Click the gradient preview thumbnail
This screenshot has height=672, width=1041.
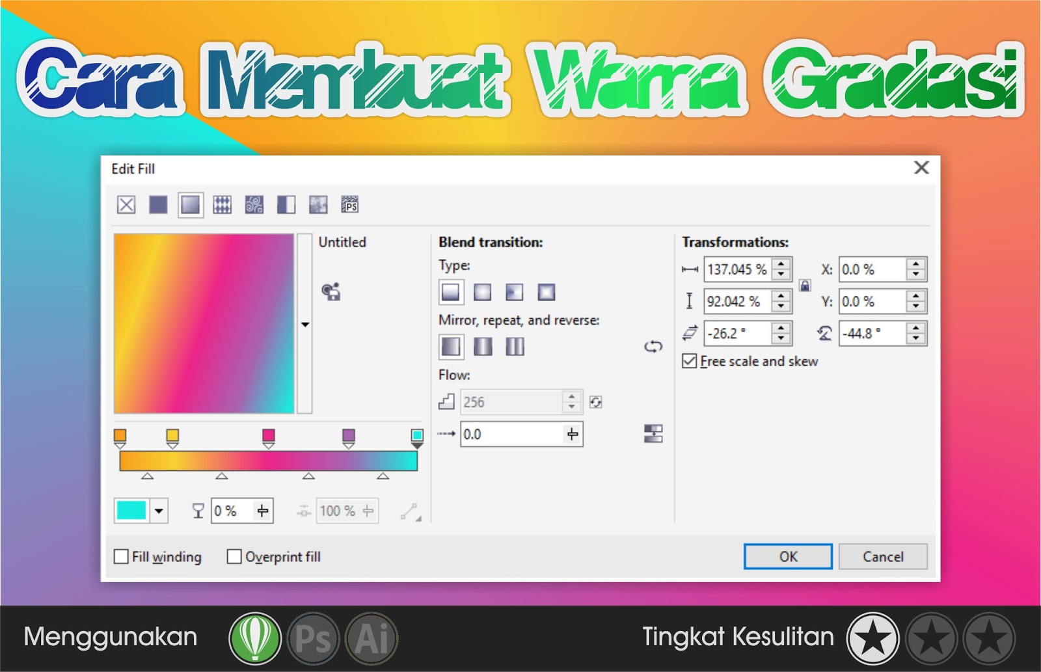[204, 324]
